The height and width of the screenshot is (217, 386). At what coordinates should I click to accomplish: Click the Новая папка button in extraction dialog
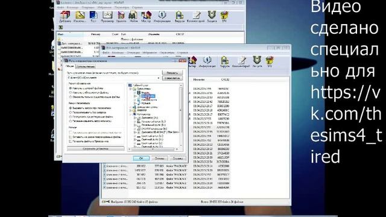[172, 78]
